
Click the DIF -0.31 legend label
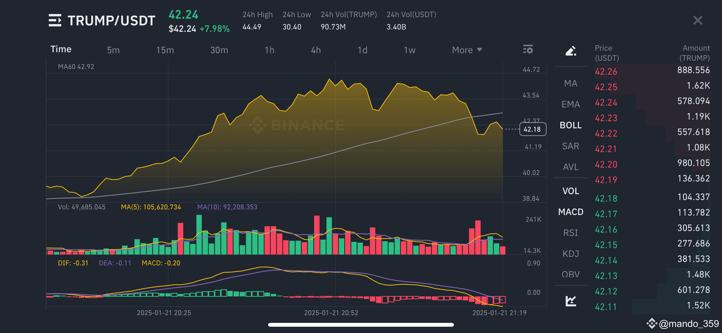[x=73, y=263]
